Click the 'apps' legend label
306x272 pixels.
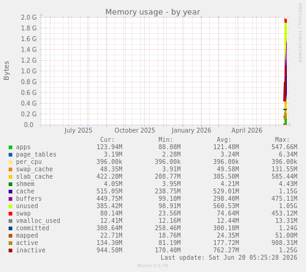23,147
